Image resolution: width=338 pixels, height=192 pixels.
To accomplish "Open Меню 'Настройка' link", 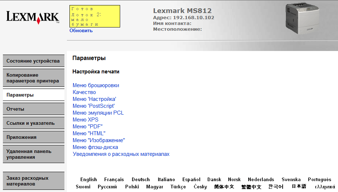I will [94, 99].
